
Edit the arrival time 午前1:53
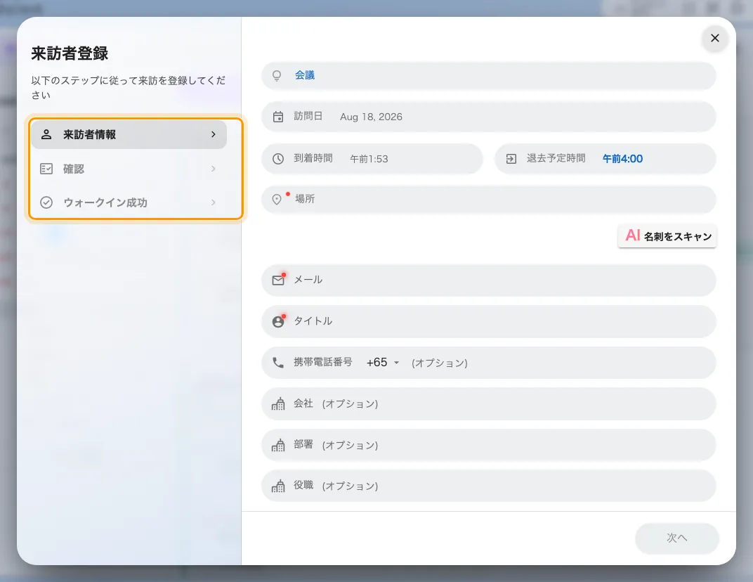click(x=369, y=159)
